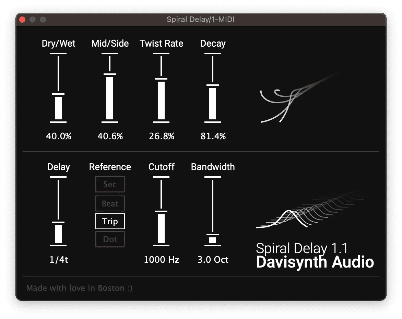Click the 3.0 Oct Bandwidth readout
The width and height of the screenshot is (402, 319).
click(x=213, y=260)
